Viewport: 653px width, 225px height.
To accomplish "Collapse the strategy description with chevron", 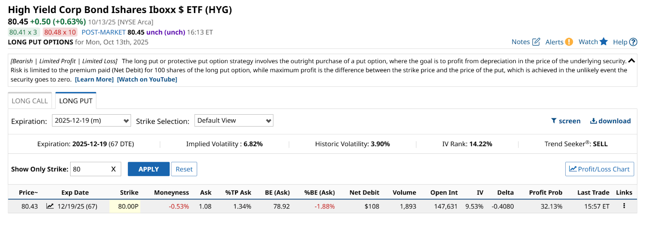I will [x=631, y=61].
